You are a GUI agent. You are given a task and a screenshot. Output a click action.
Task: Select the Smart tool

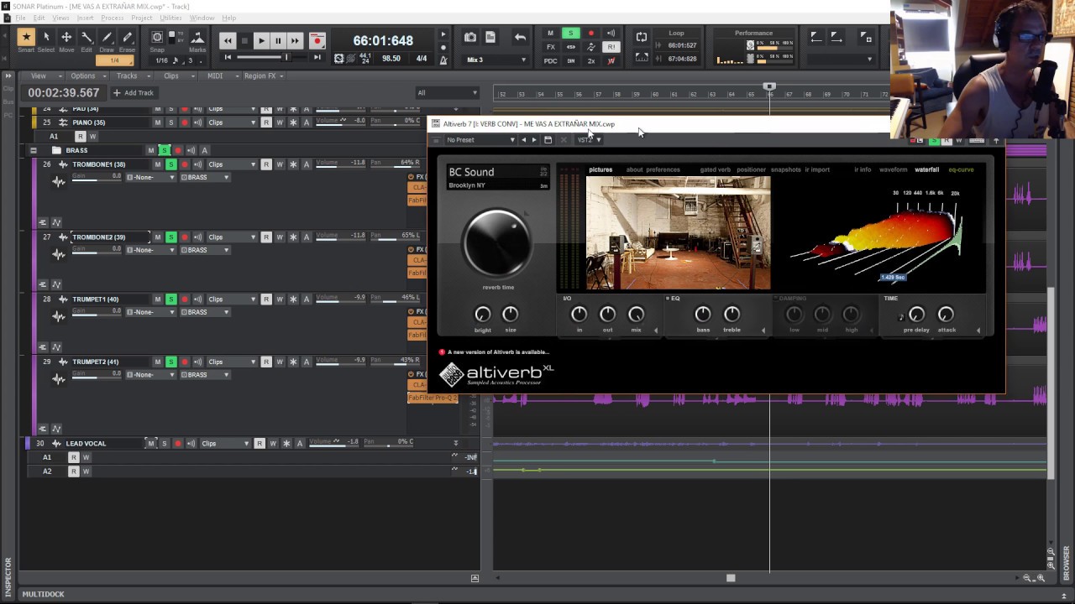click(x=26, y=37)
